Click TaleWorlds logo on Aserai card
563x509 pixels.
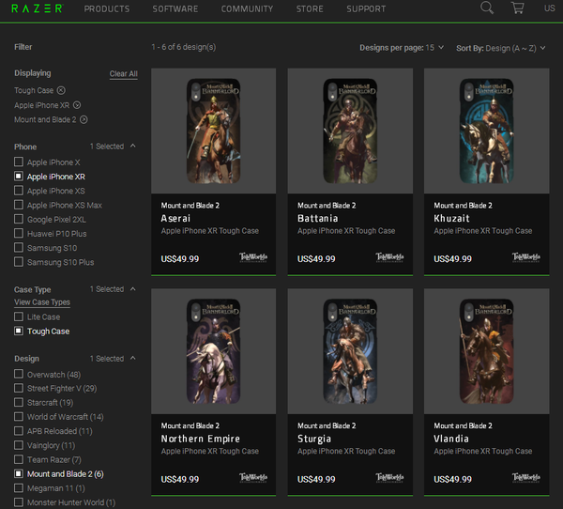coord(253,257)
